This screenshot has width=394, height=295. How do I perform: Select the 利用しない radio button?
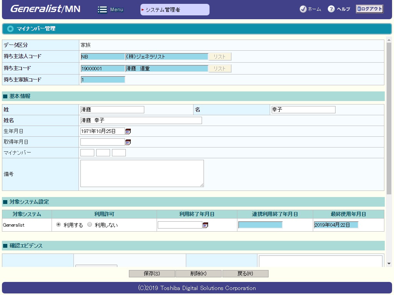tap(90, 225)
